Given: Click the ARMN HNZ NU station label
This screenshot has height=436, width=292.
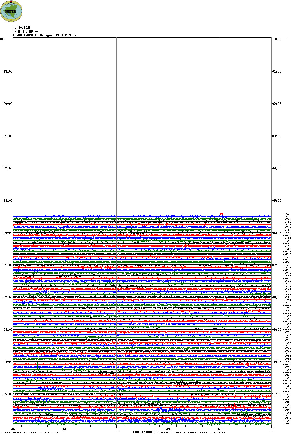Looking at the screenshot, I should [25, 31].
